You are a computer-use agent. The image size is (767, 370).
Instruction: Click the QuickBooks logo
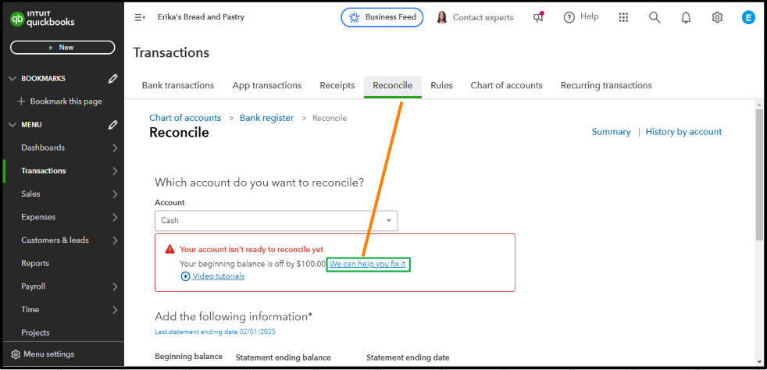pyautogui.click(x=42, y=19)
